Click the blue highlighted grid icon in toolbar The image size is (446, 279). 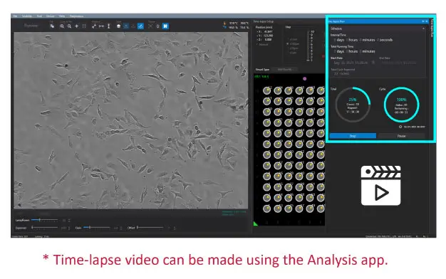point(165,26)
